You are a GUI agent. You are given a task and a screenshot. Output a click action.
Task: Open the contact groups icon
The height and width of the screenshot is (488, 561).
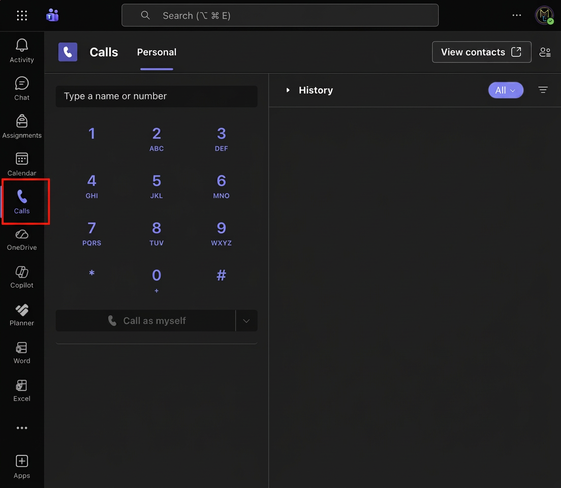[x=545, y=52]
